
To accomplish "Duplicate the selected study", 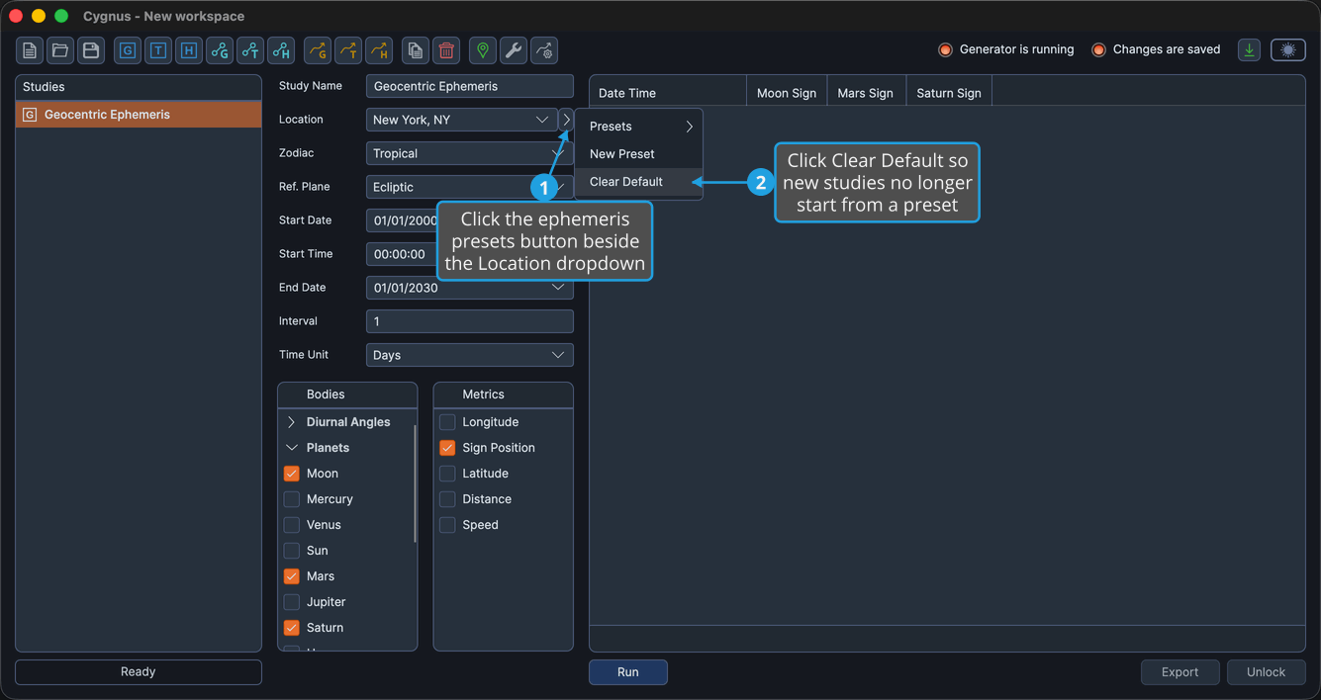I will [416, 50].
